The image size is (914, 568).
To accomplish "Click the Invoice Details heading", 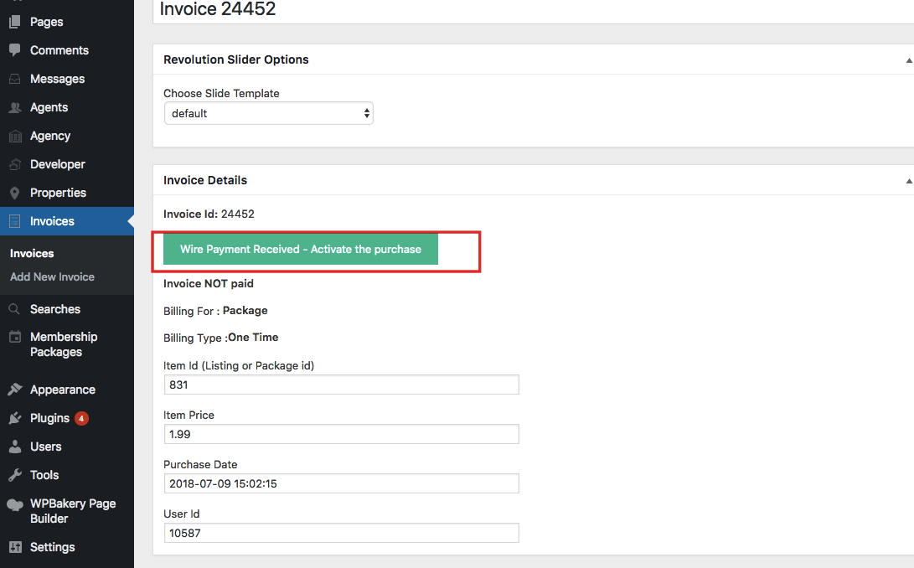I will (205, 180).
